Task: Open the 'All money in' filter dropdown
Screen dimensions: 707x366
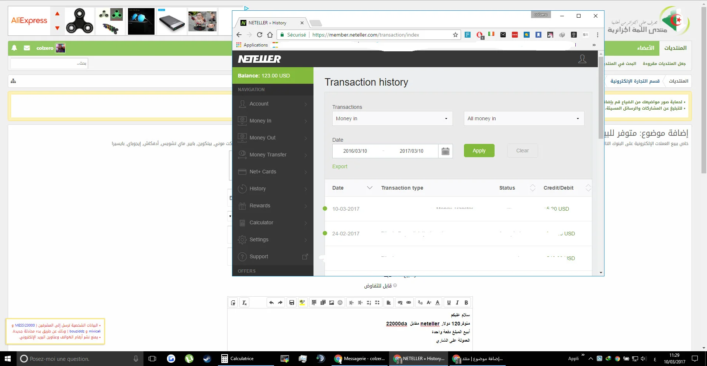Action: pyautogui.click(x=524, y=118)
